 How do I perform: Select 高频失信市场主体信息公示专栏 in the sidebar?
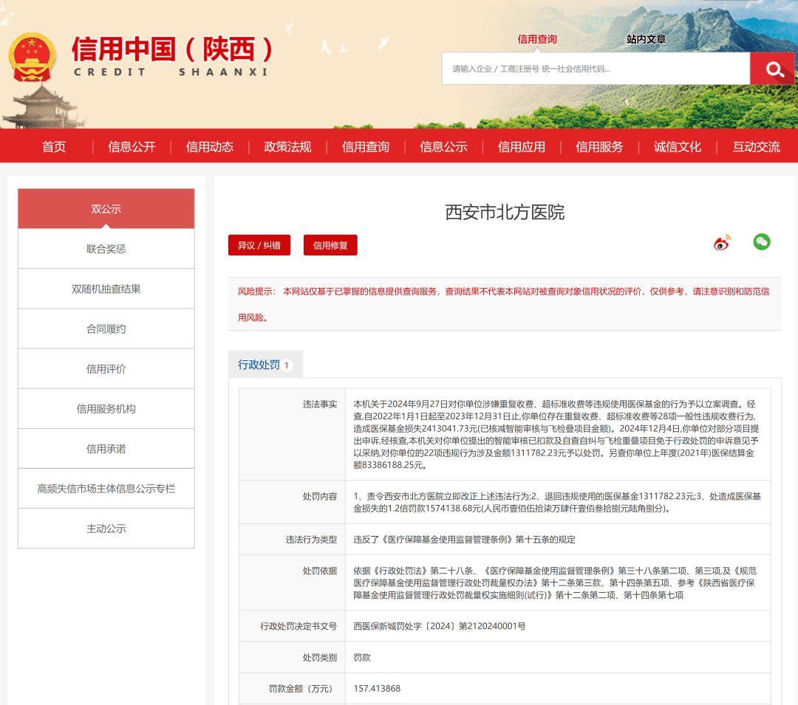coord(106,489)
